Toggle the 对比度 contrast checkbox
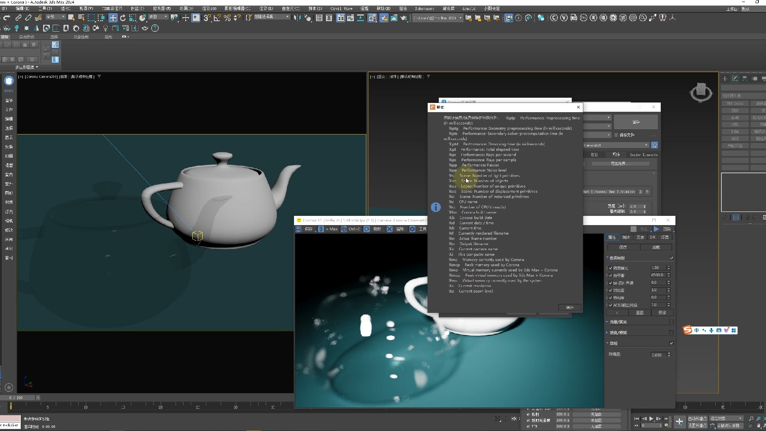 coord(610,290)
